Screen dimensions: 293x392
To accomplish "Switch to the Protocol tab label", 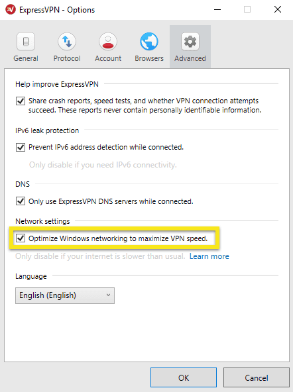I will tap(67, 58).
